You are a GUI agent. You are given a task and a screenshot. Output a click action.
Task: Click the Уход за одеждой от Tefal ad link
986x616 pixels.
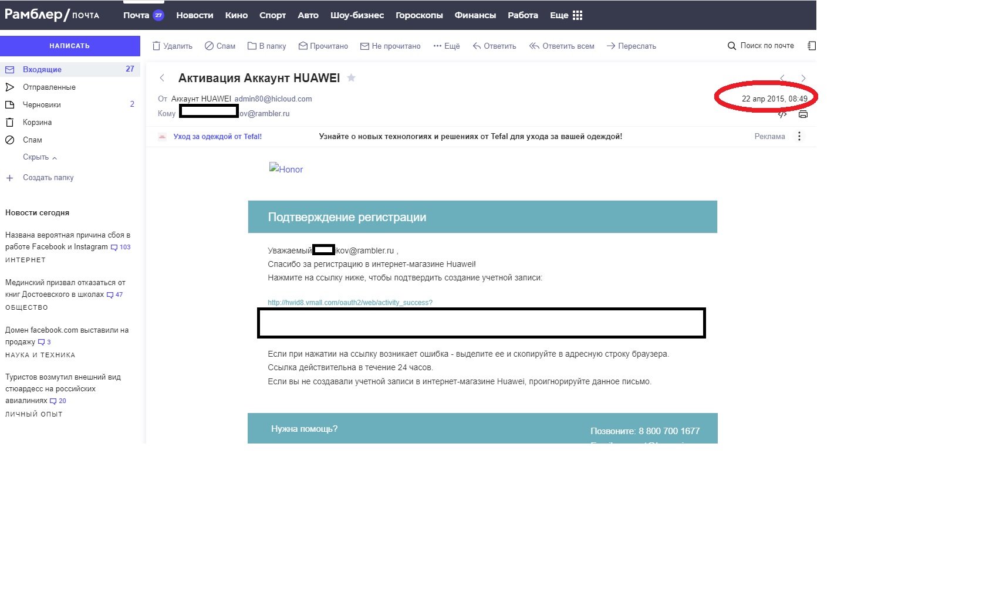tap(218, 137)
